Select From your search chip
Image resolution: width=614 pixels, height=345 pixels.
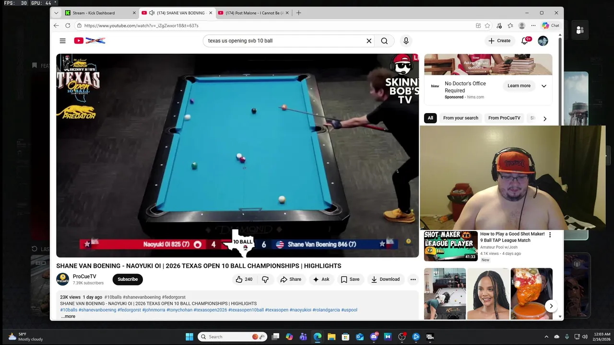(460, 118)
